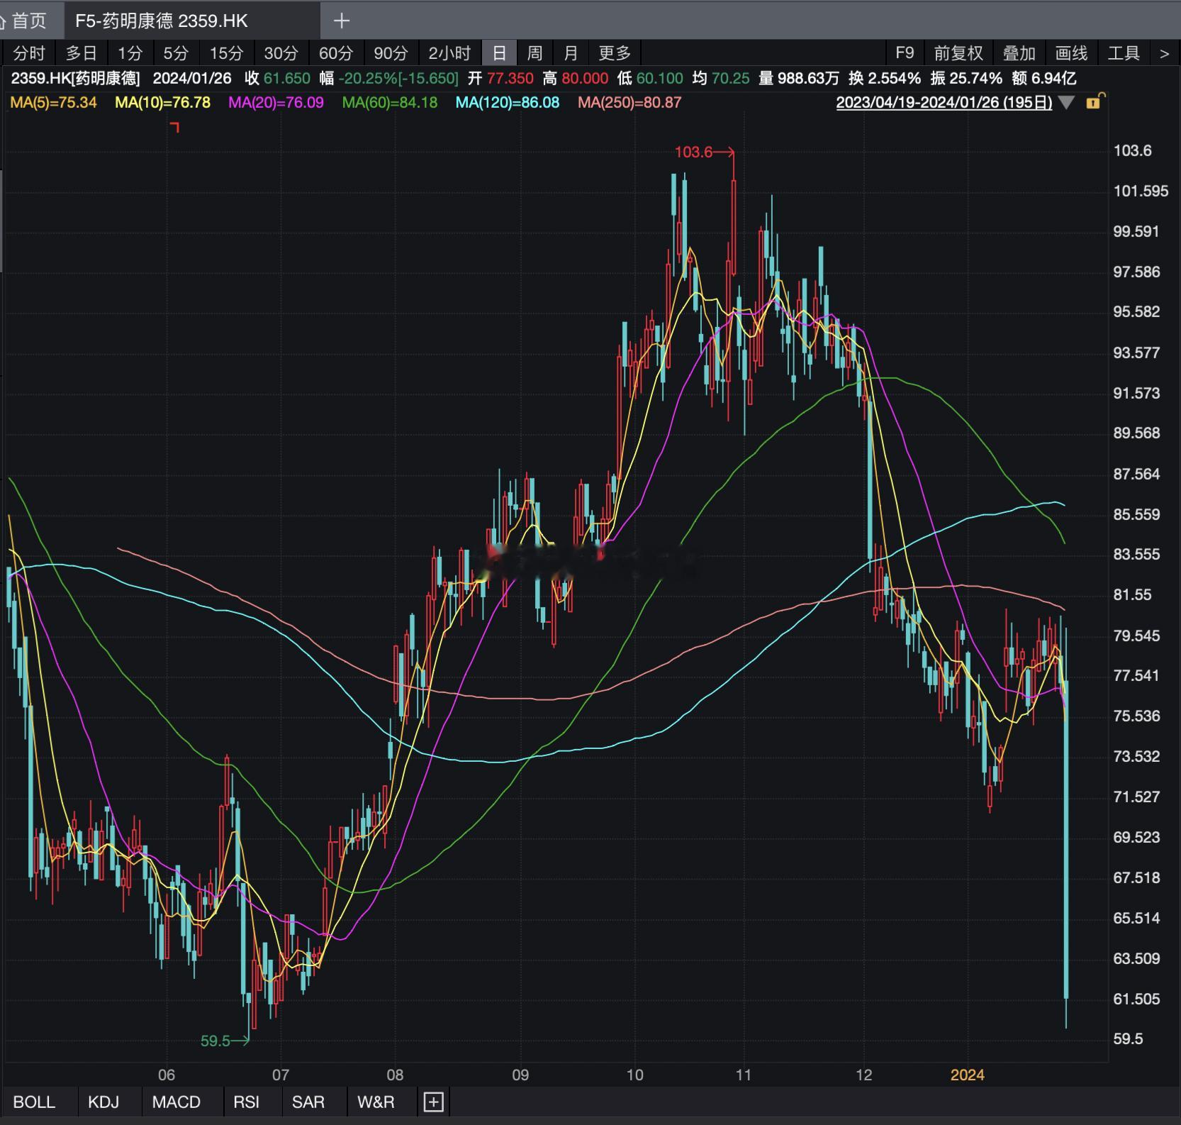Click the 12 month label on axis
Image resolution: width=1181 pixels, height=1125 pixels.
coord(863,1075)
